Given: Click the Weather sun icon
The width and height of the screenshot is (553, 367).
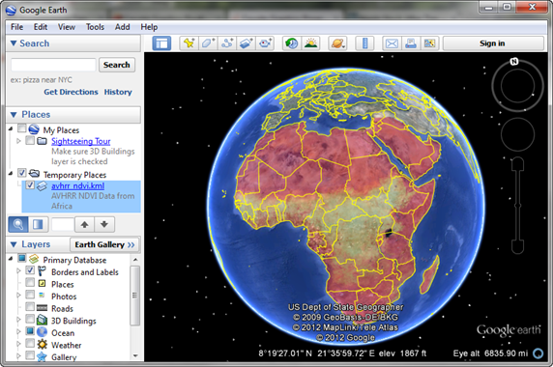Looking at the screenshot, I should pos(42,345).
